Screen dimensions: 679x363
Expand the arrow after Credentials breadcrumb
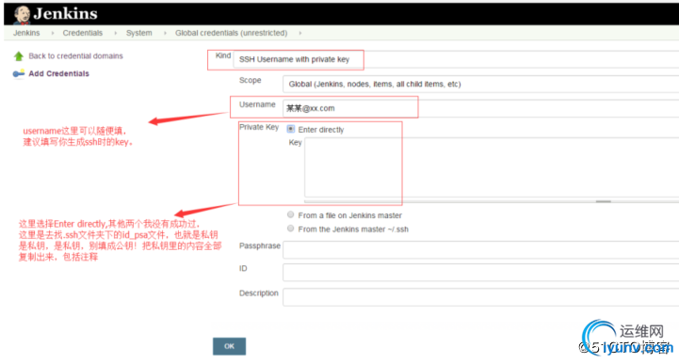click(x=116, y=33)
